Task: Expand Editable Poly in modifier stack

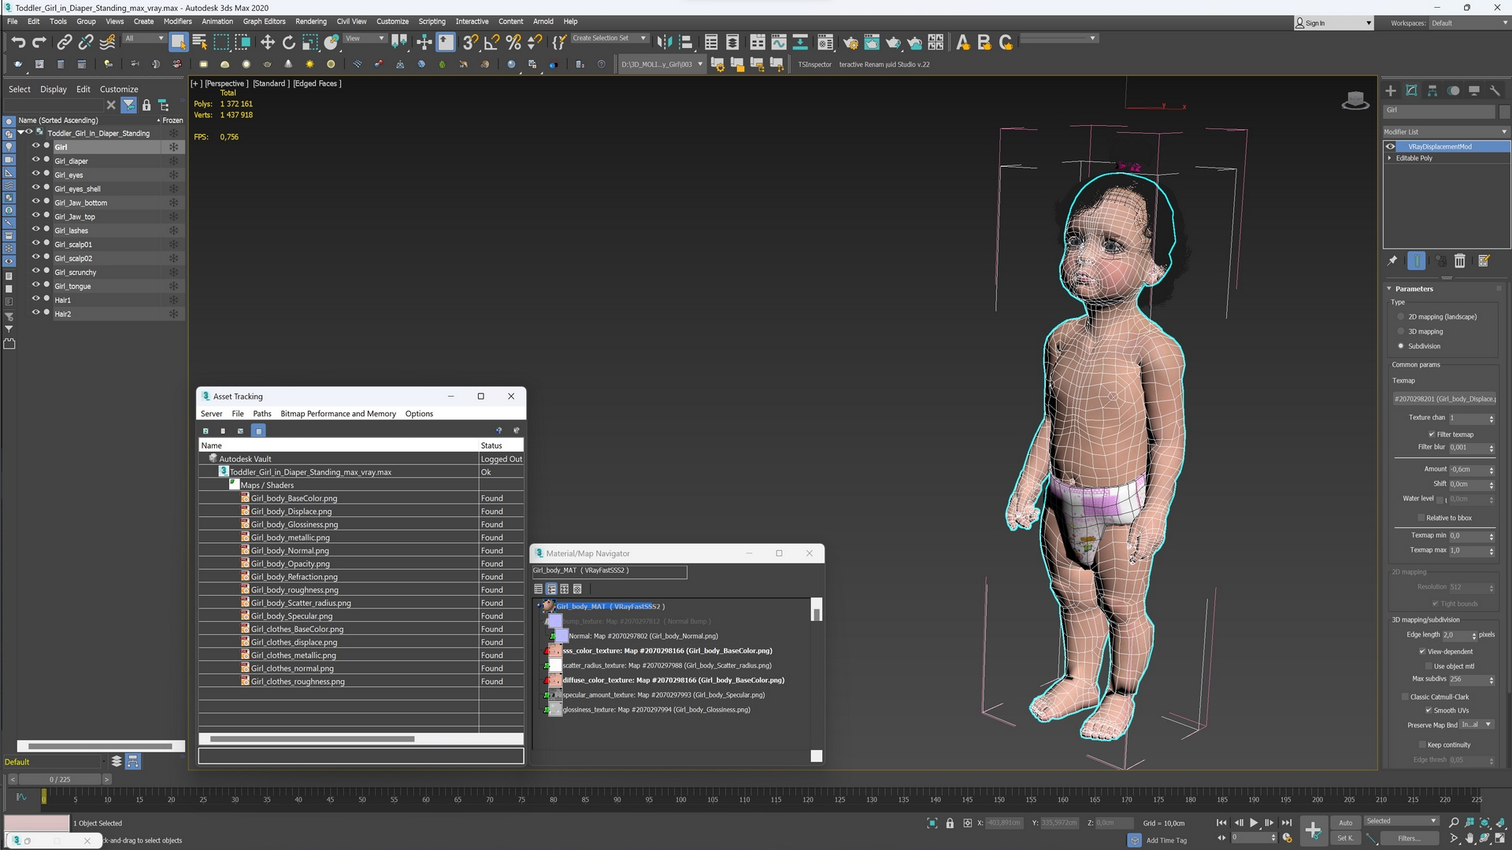Action: (x=1389, y=158)
